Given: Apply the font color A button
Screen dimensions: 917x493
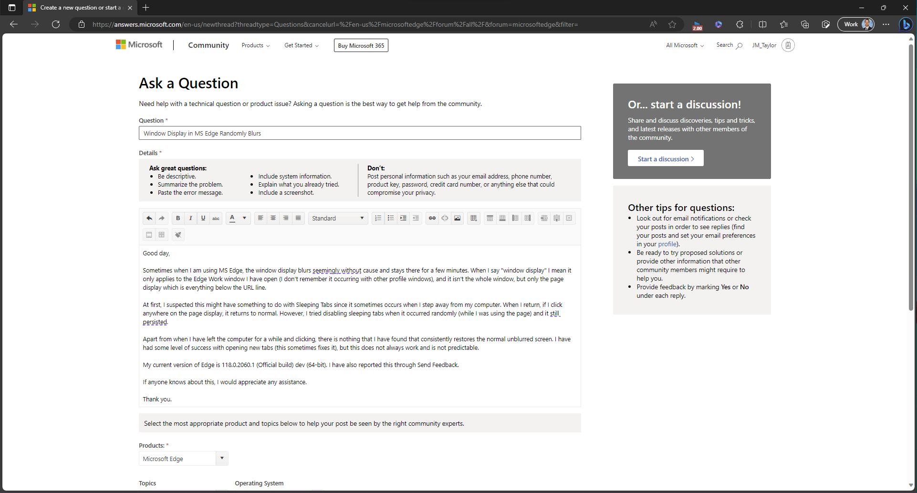Looking at the screenshot, I should click(x=232, y=218).
